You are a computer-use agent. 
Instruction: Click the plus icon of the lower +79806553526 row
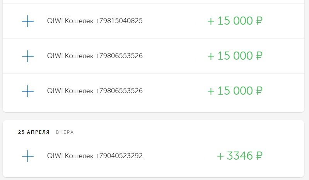(x=27, y=91)
